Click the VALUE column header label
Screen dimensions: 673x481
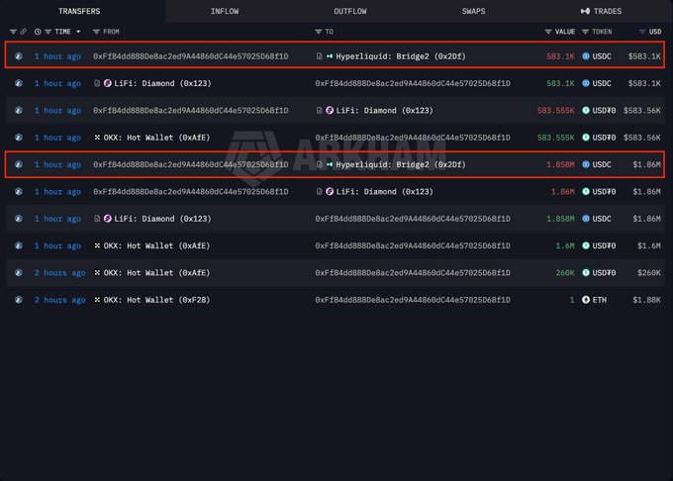pos(565,32)
